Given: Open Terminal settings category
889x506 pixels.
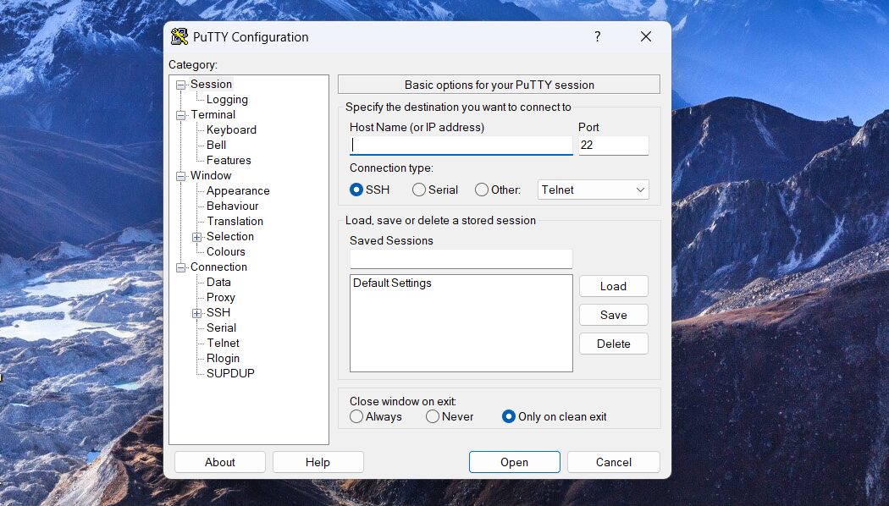Looking at the screenshot, I should click(x=213, y=114).
